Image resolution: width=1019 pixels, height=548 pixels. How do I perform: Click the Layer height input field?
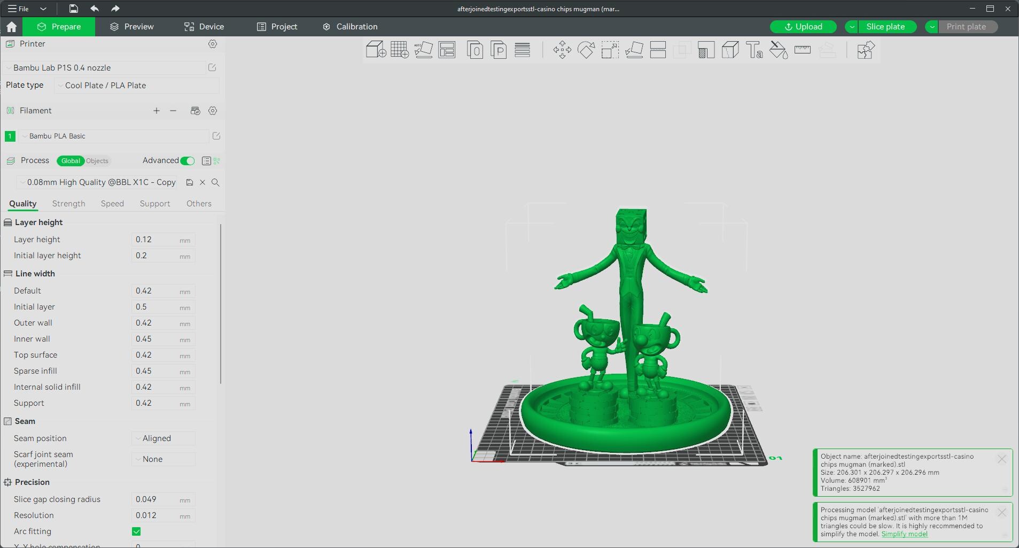[x=164, y=240]
